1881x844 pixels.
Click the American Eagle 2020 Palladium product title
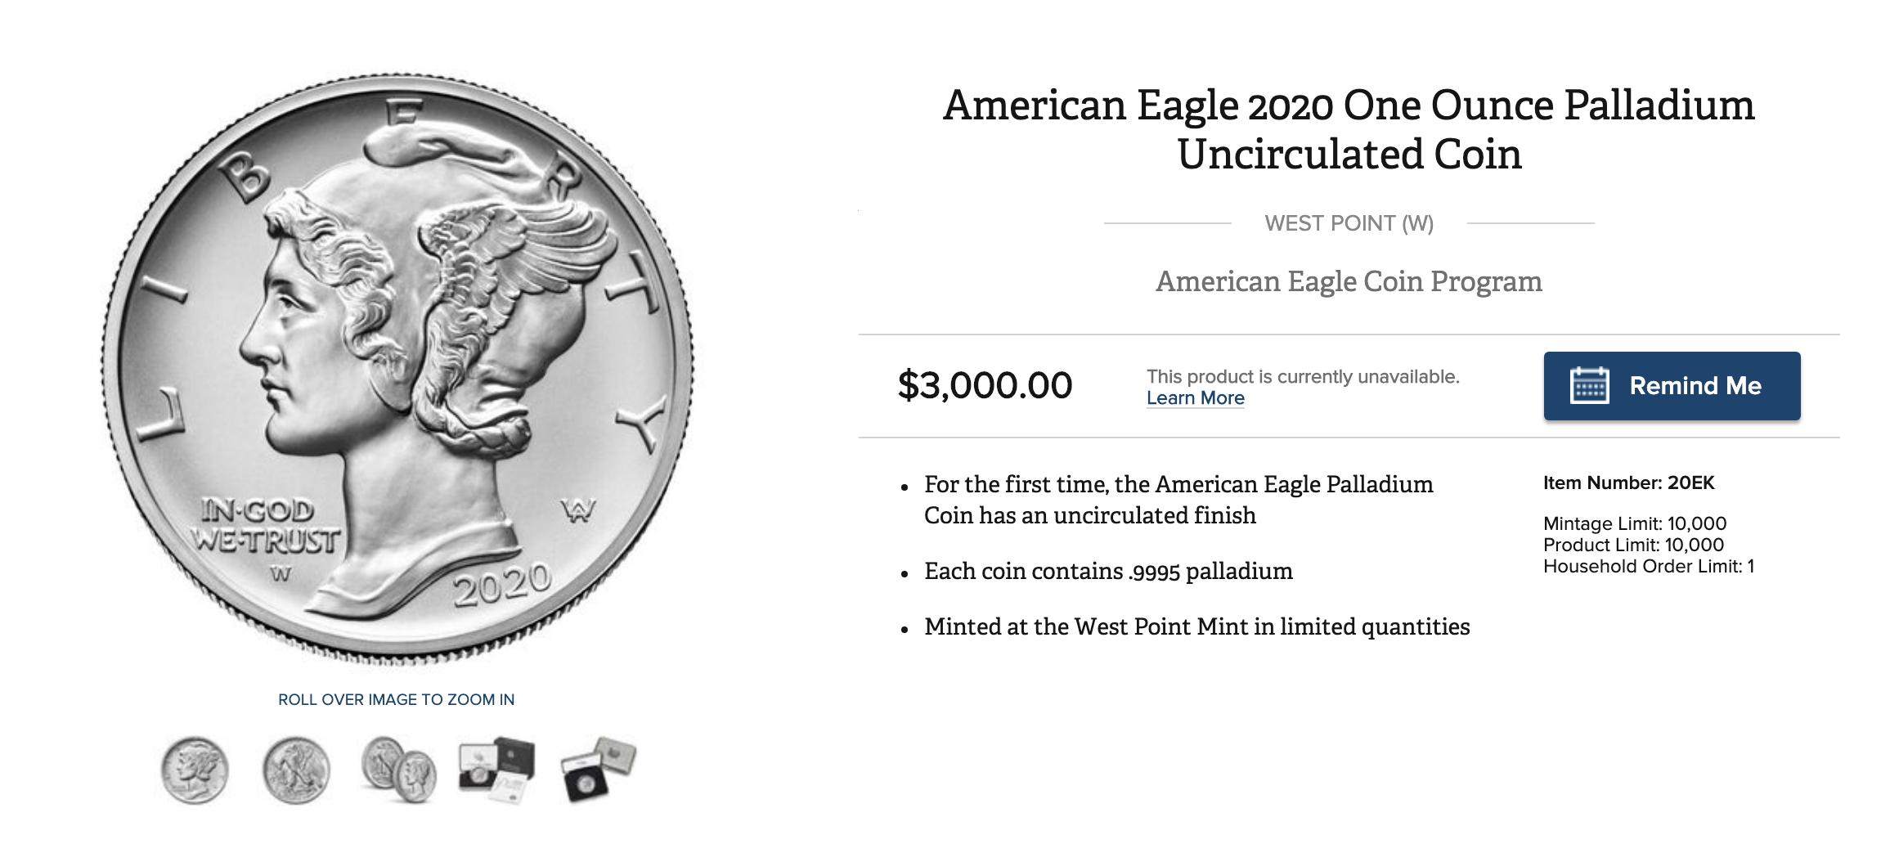tap(1349, 129)
